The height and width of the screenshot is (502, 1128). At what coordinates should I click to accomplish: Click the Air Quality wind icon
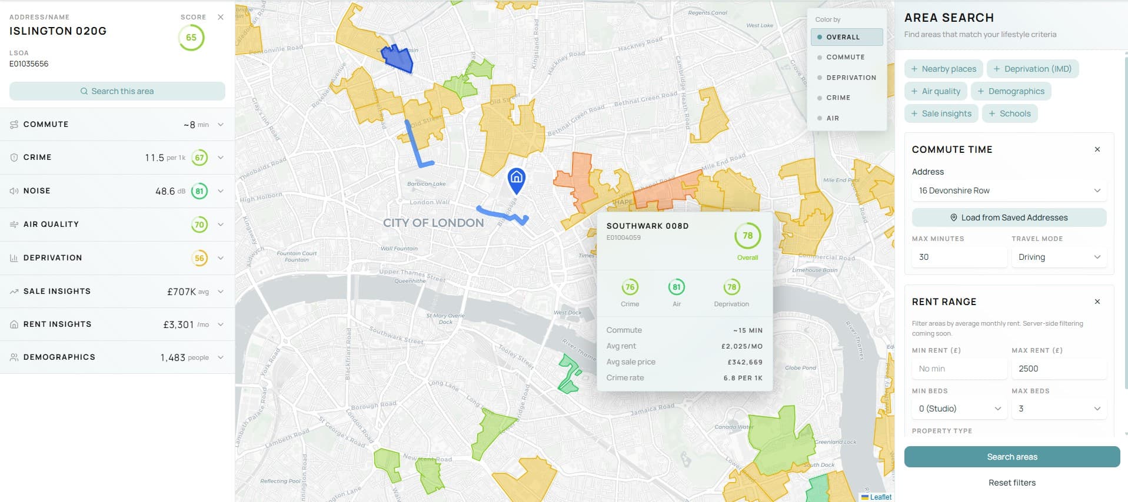[14, 225]
